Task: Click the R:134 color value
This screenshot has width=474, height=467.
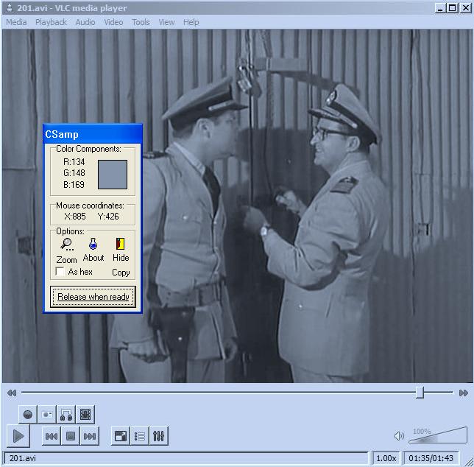Action: coord(74,162)
